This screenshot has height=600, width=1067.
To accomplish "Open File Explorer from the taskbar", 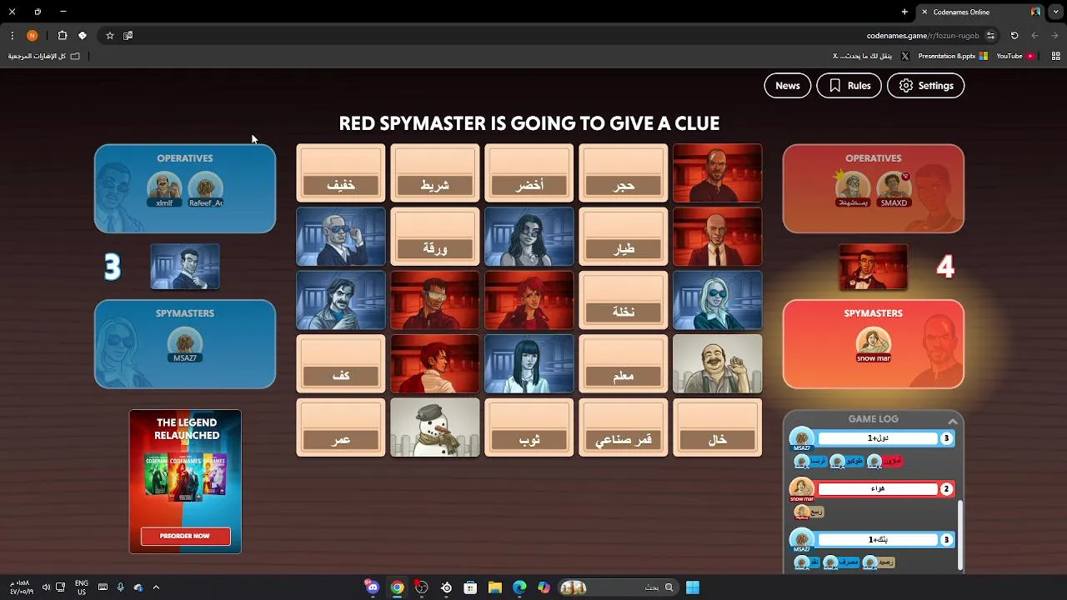I will click(495, 587).
